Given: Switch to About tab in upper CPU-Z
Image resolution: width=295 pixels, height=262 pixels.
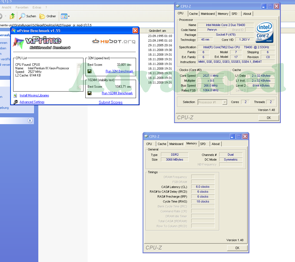Looking at the screenshot, I should coord(247,14).
